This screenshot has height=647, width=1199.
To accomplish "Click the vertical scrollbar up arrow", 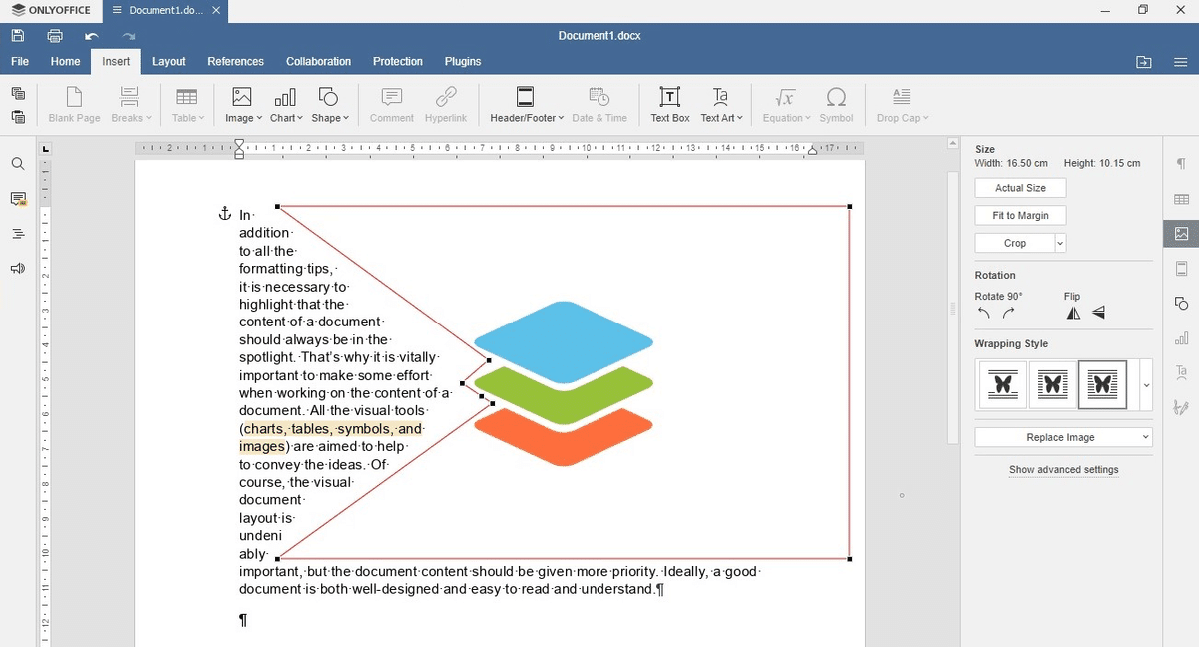I will click(953, 144).
